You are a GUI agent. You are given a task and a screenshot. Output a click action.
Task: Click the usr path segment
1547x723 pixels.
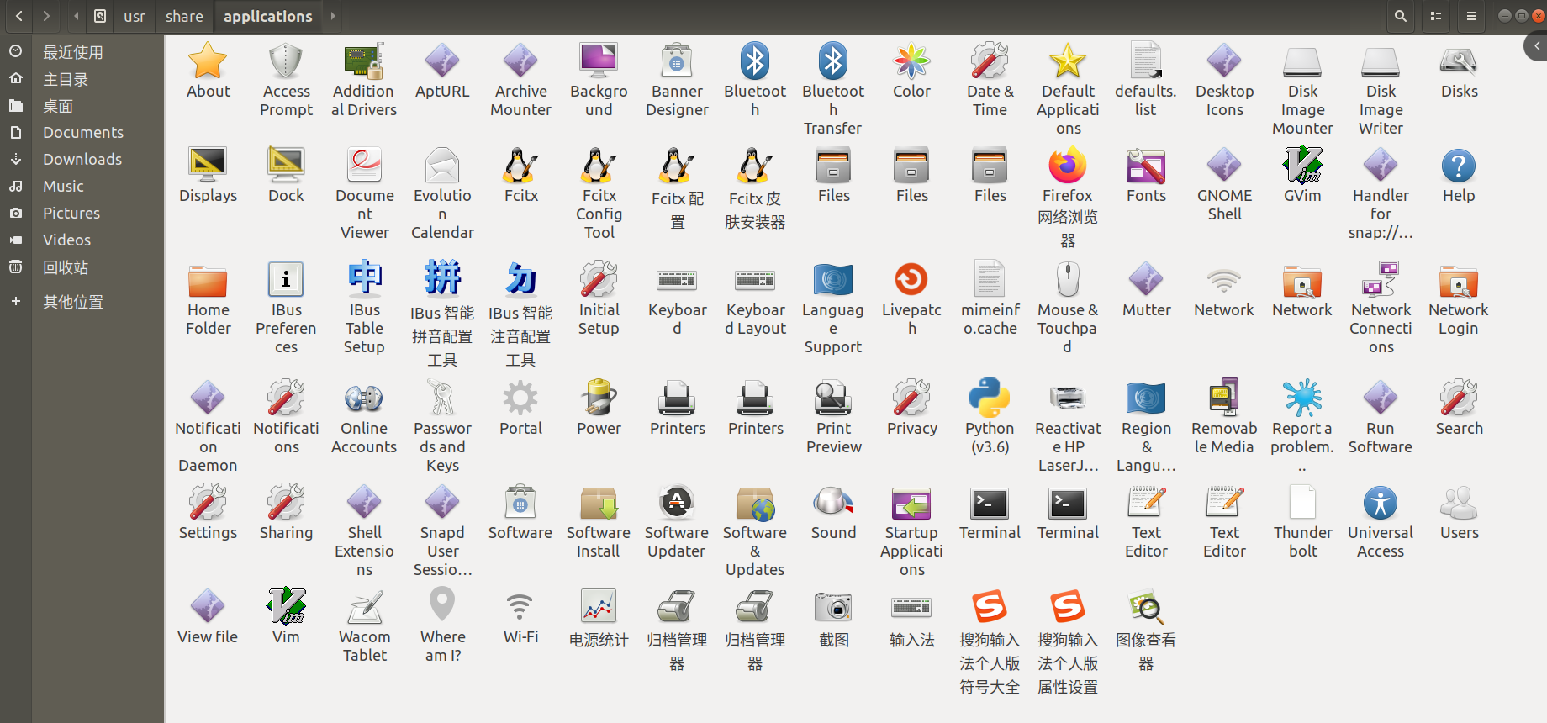[135, 16]
